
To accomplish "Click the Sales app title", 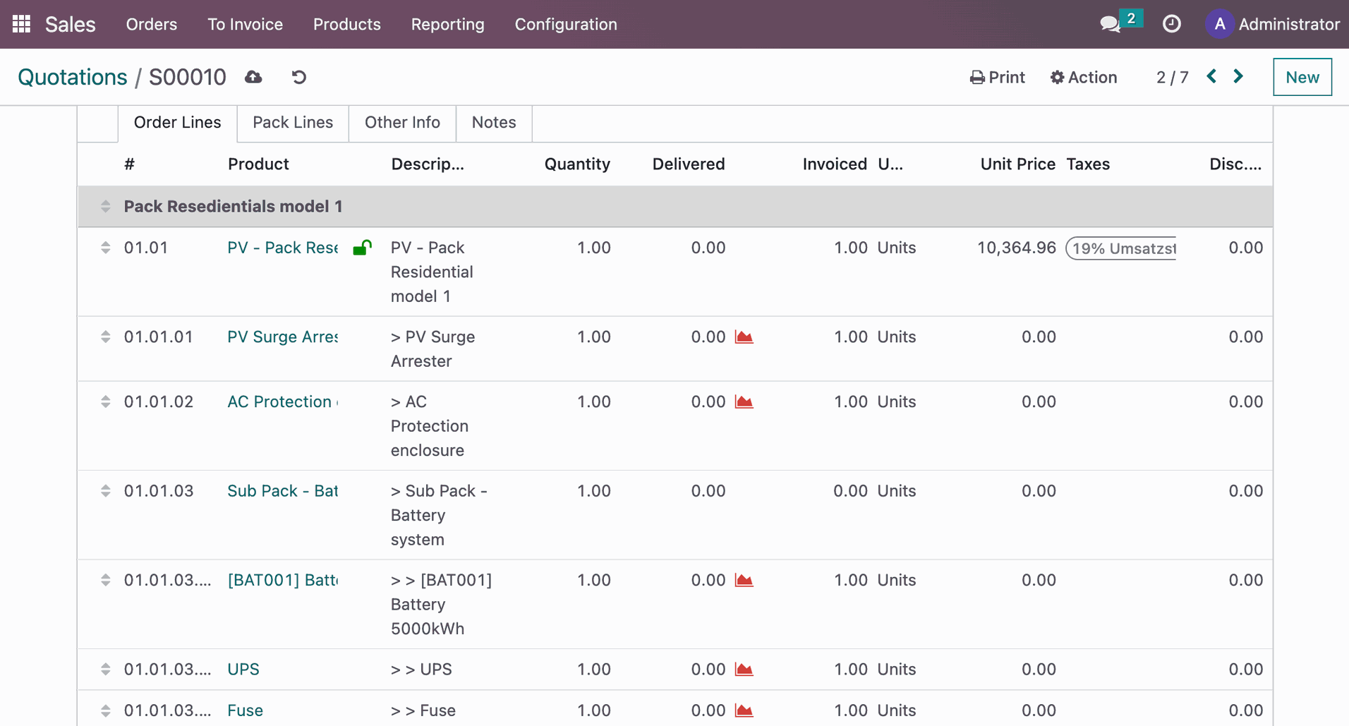I will pos(71,24).
